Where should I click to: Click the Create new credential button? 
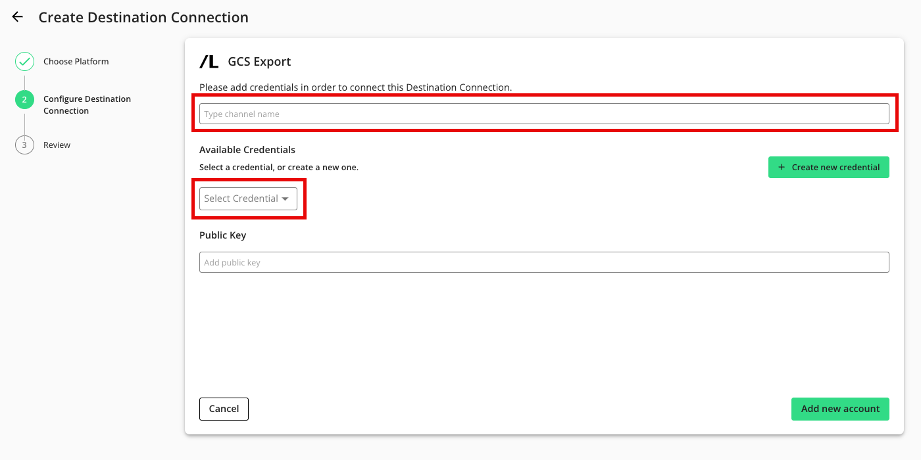[x=828, y=167]
